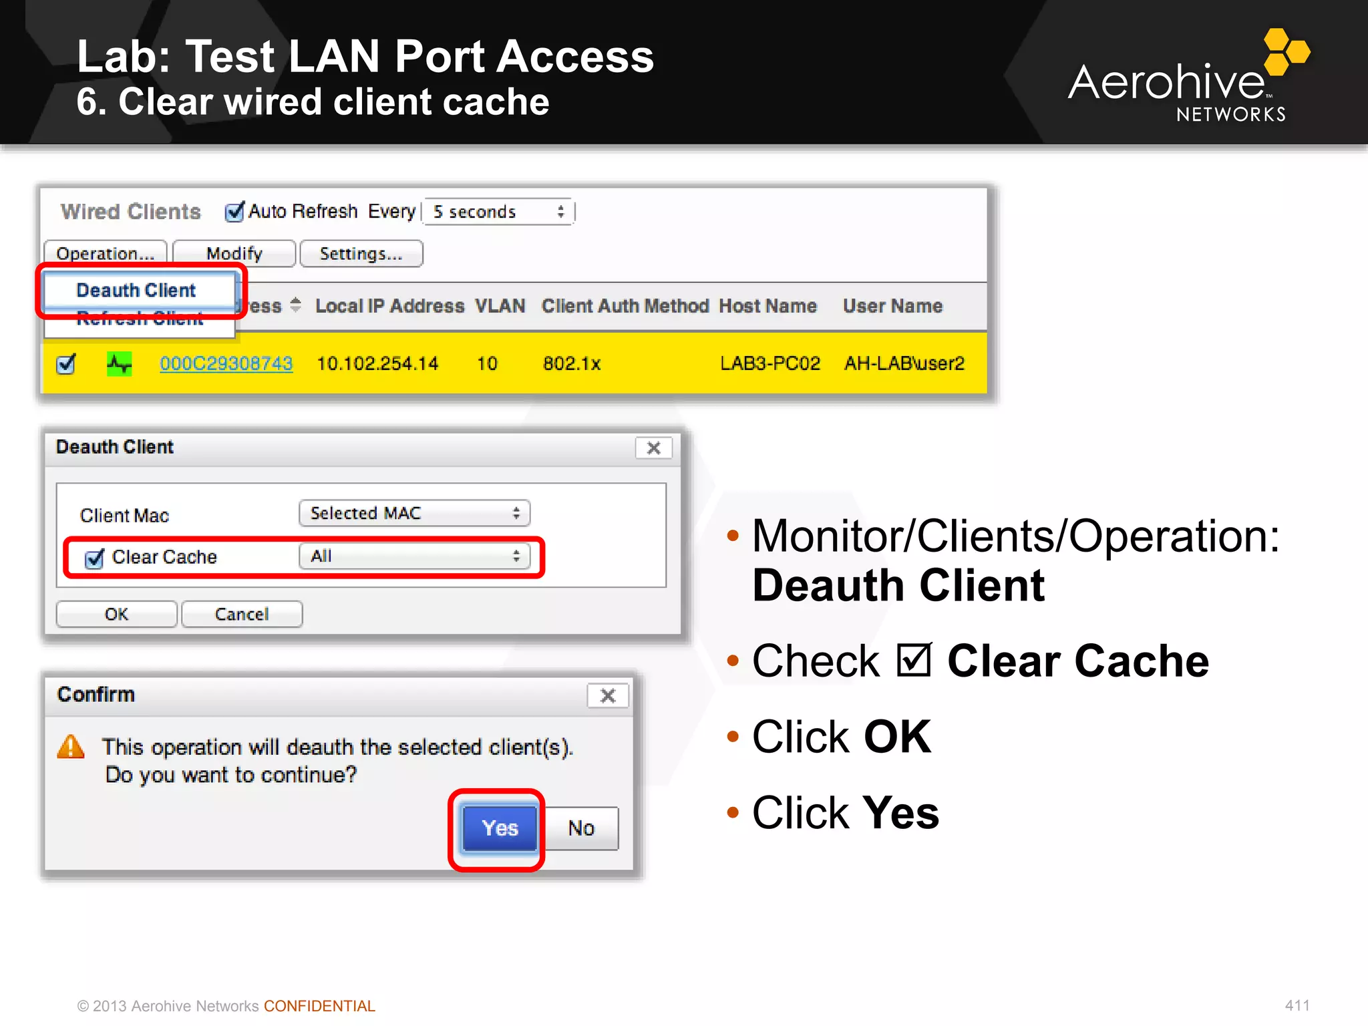
Task: Click the page number 411
Action: [x=1297, y=1005]
